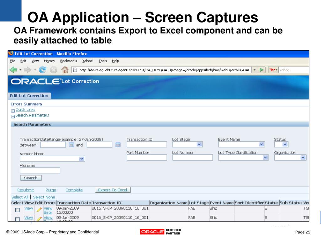The width and height of the screenshot is (321, 240).
Task: Open the Lot Stage dropdown
Action: click(199, 144)
